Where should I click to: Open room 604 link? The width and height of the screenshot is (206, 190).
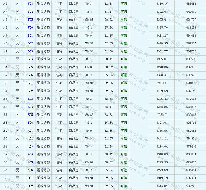point(30,59)
